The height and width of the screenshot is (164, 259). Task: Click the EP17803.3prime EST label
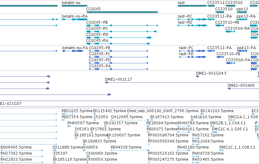pos(106,129)
